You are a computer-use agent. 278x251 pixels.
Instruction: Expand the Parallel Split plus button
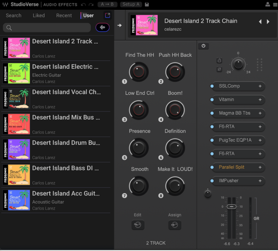(x=260, y=167)
